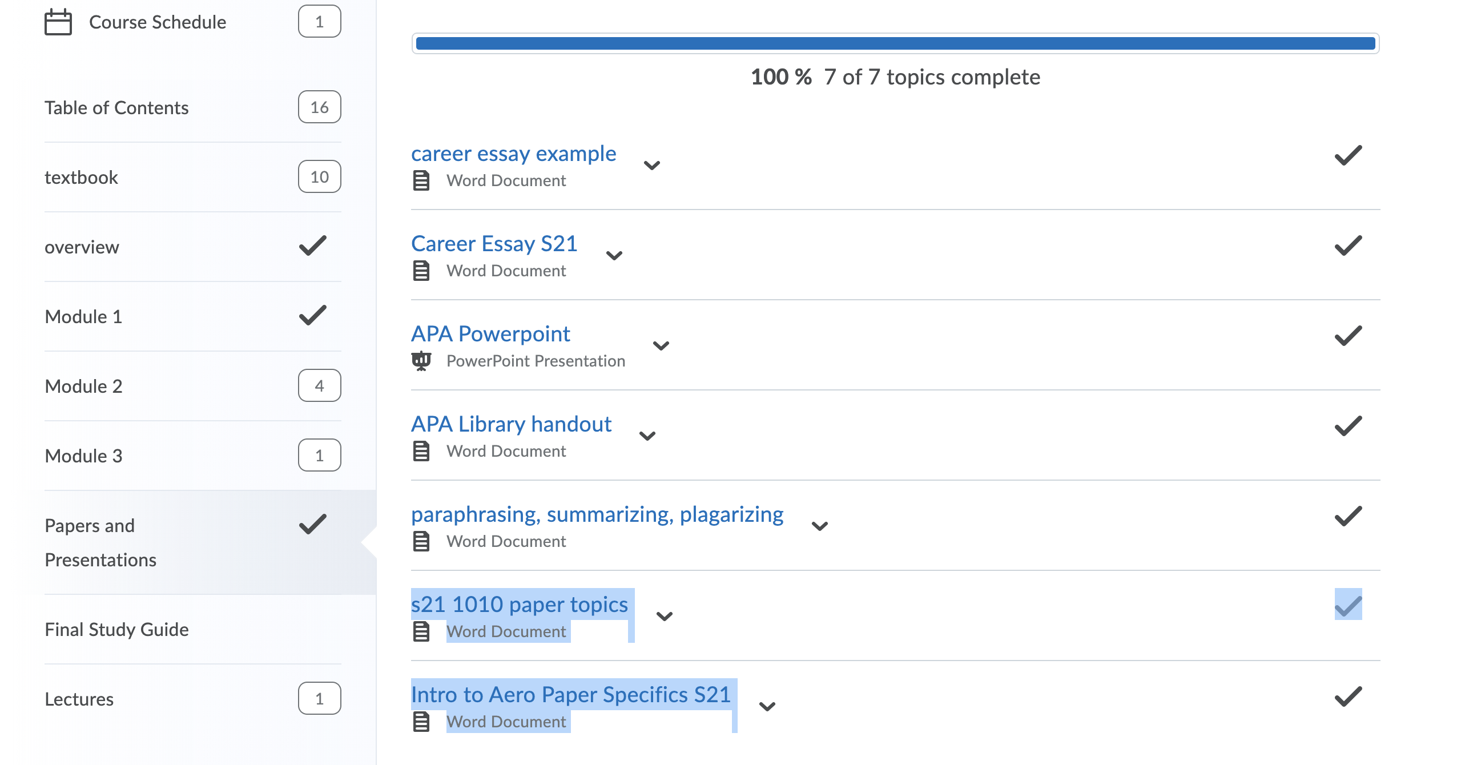Click the Table of Contents count badge 16
The image size is (1465, 765).
coord(319,107)
